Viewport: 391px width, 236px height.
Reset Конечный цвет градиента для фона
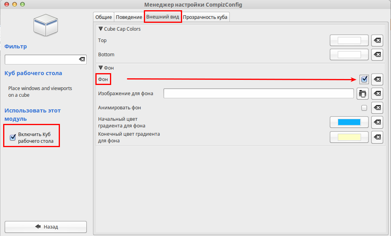(377, 137)
